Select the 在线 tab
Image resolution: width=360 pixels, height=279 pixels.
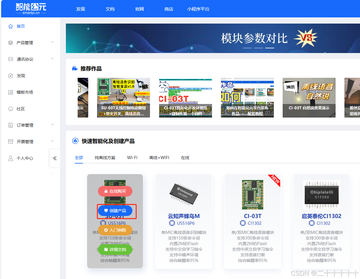(x=185, y=158)
